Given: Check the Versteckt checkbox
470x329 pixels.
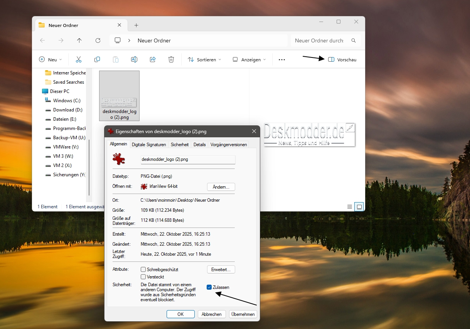Looking at the screenshot, I should [143, 277].
